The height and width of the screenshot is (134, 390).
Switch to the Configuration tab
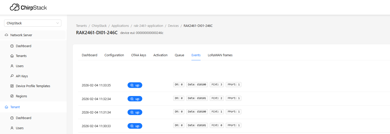114,55
